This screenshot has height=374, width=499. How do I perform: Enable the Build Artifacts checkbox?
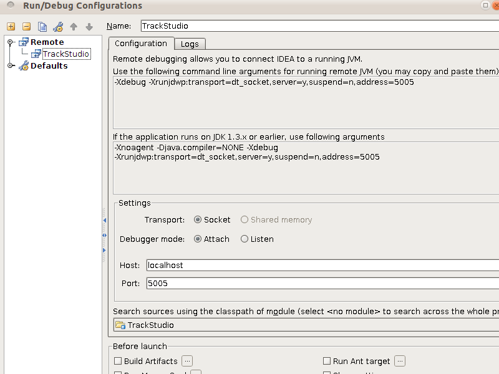(x=118, y=361)
